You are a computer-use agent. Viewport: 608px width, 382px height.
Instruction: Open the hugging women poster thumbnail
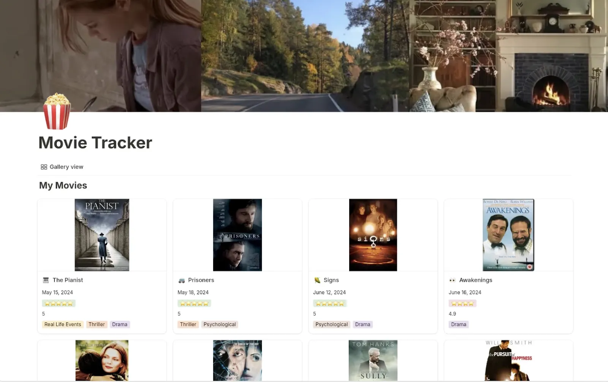(x=102, y=360)
